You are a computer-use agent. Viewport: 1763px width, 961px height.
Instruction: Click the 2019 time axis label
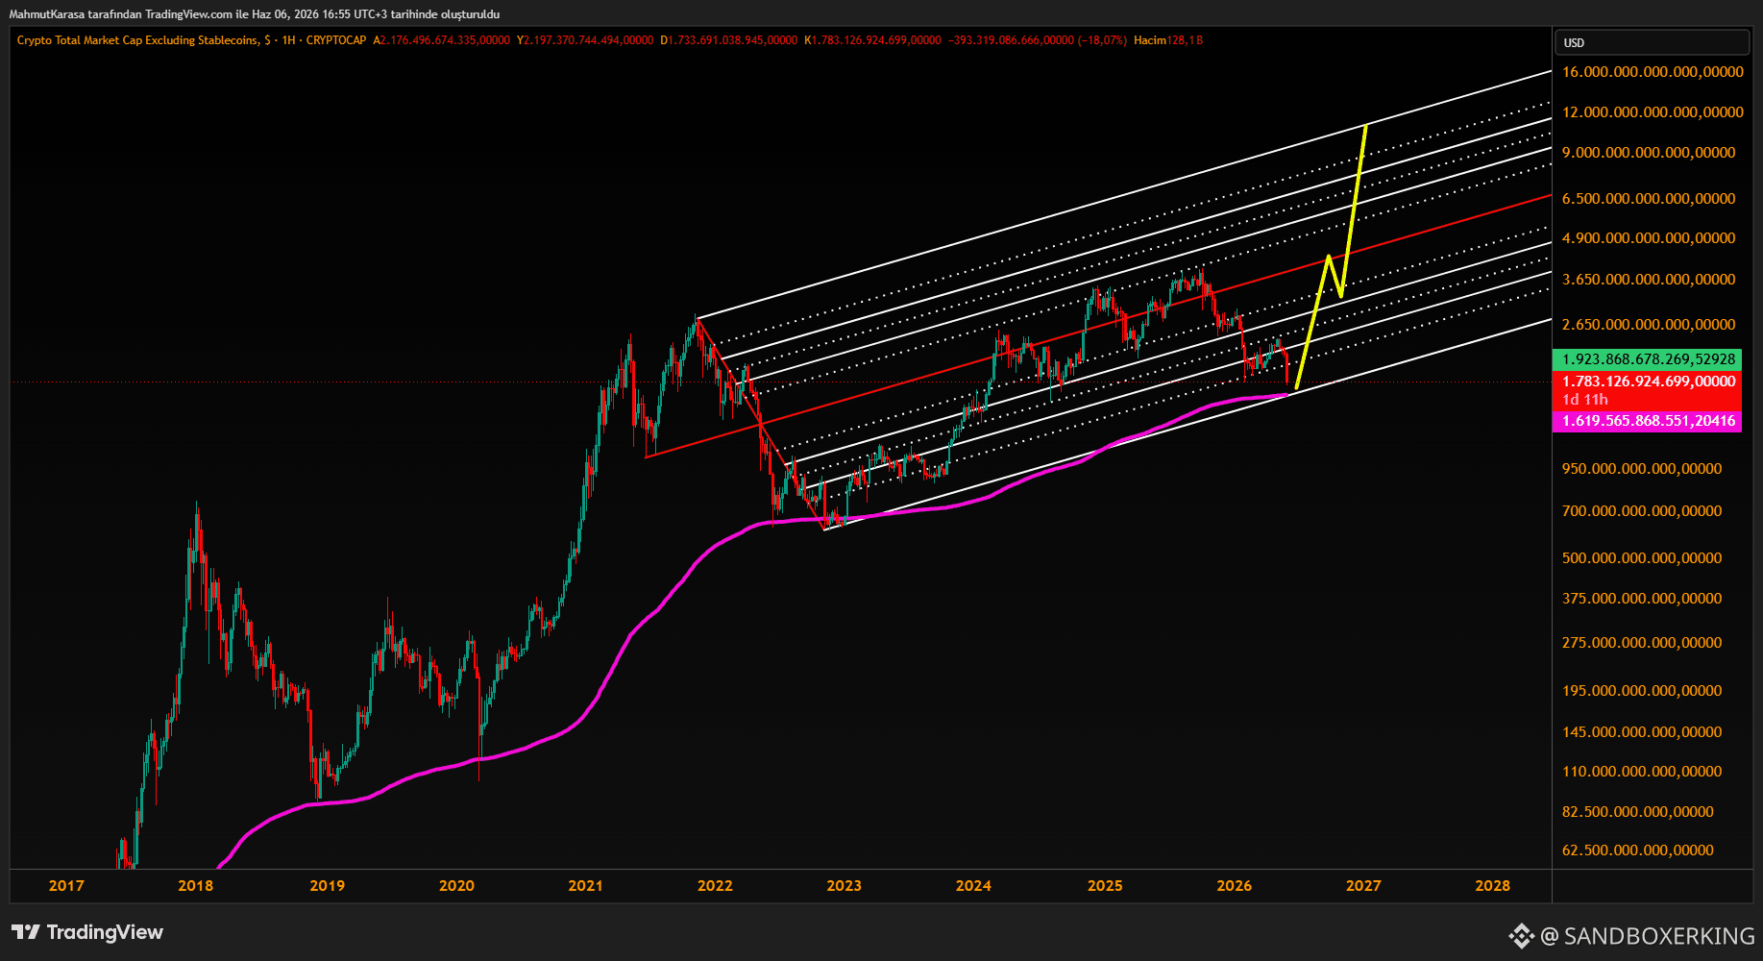(328, 886)
